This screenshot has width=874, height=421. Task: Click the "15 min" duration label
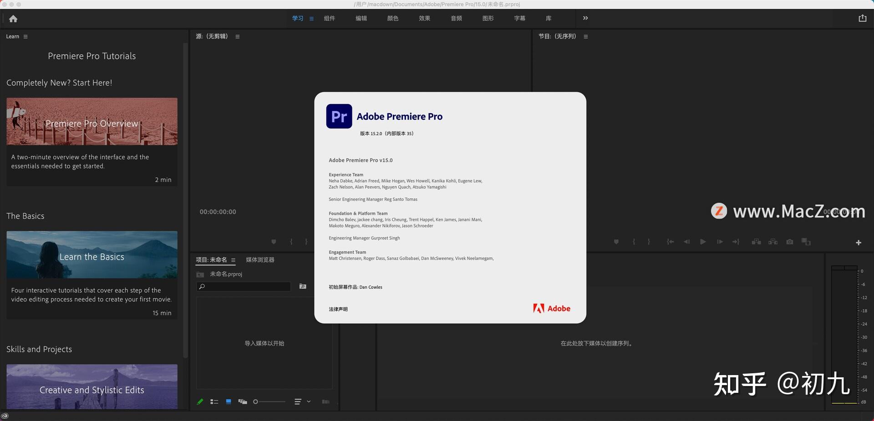(x=162, y=313)
